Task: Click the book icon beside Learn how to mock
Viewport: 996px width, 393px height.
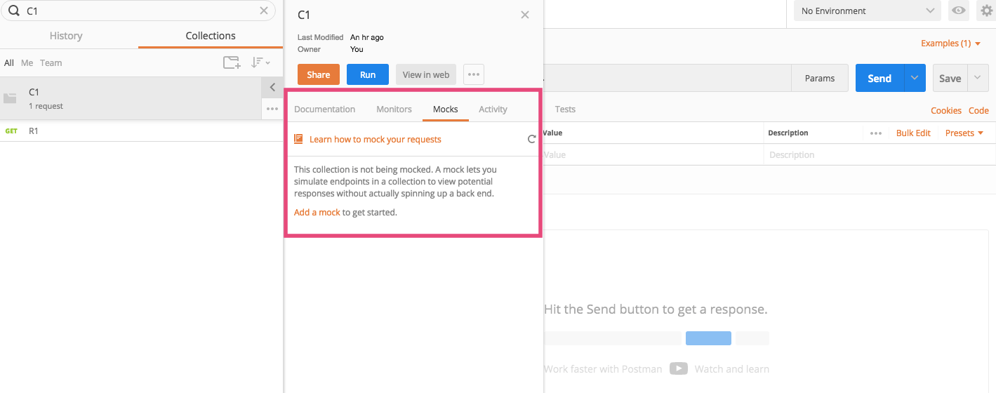Action: point(298,139)
